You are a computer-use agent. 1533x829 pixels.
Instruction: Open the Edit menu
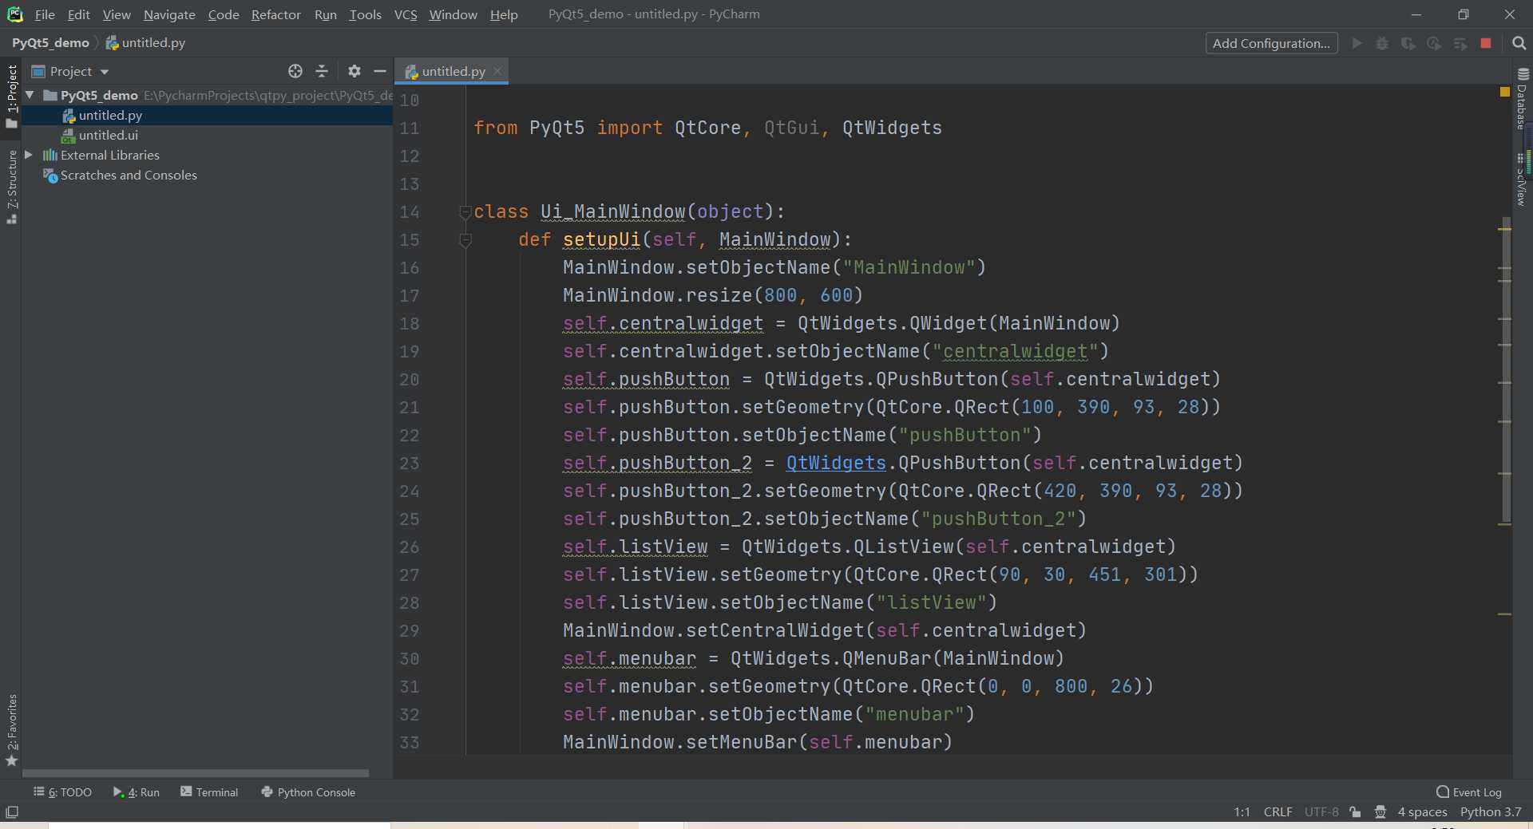[x=78, y=14]
